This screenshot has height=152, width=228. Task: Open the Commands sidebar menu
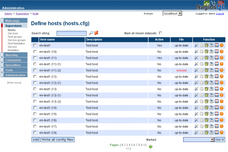tap(14, 60)
